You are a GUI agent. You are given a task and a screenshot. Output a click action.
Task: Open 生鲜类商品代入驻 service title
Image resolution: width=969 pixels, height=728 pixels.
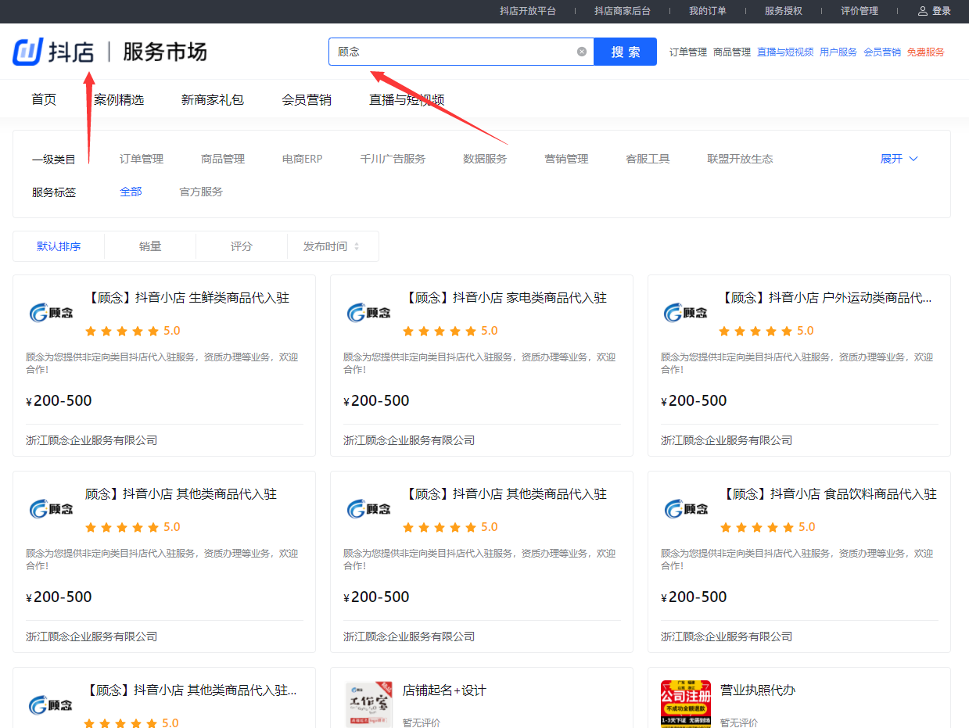coord(187,298)
